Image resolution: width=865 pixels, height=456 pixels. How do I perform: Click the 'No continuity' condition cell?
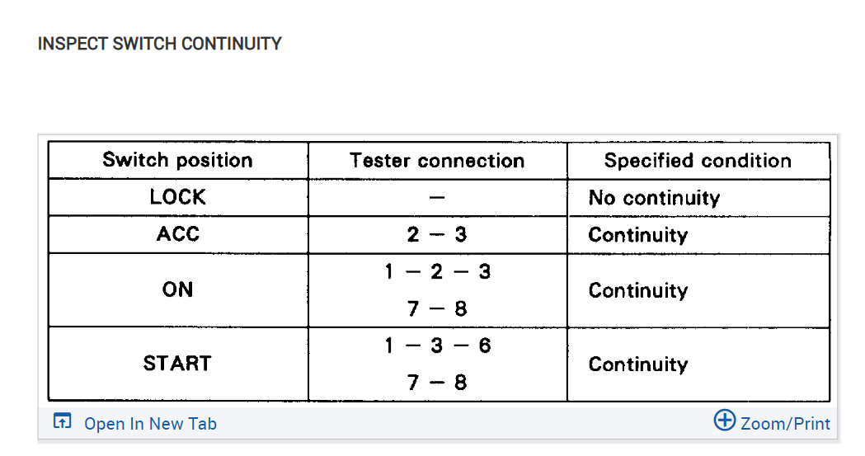[x=654, y=198]
